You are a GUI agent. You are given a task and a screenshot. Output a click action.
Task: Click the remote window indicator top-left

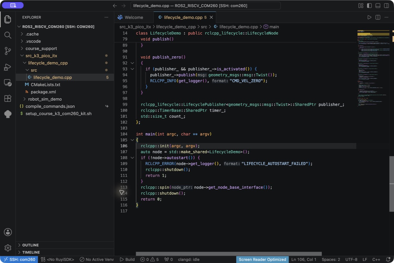click(x=13, y=5)
